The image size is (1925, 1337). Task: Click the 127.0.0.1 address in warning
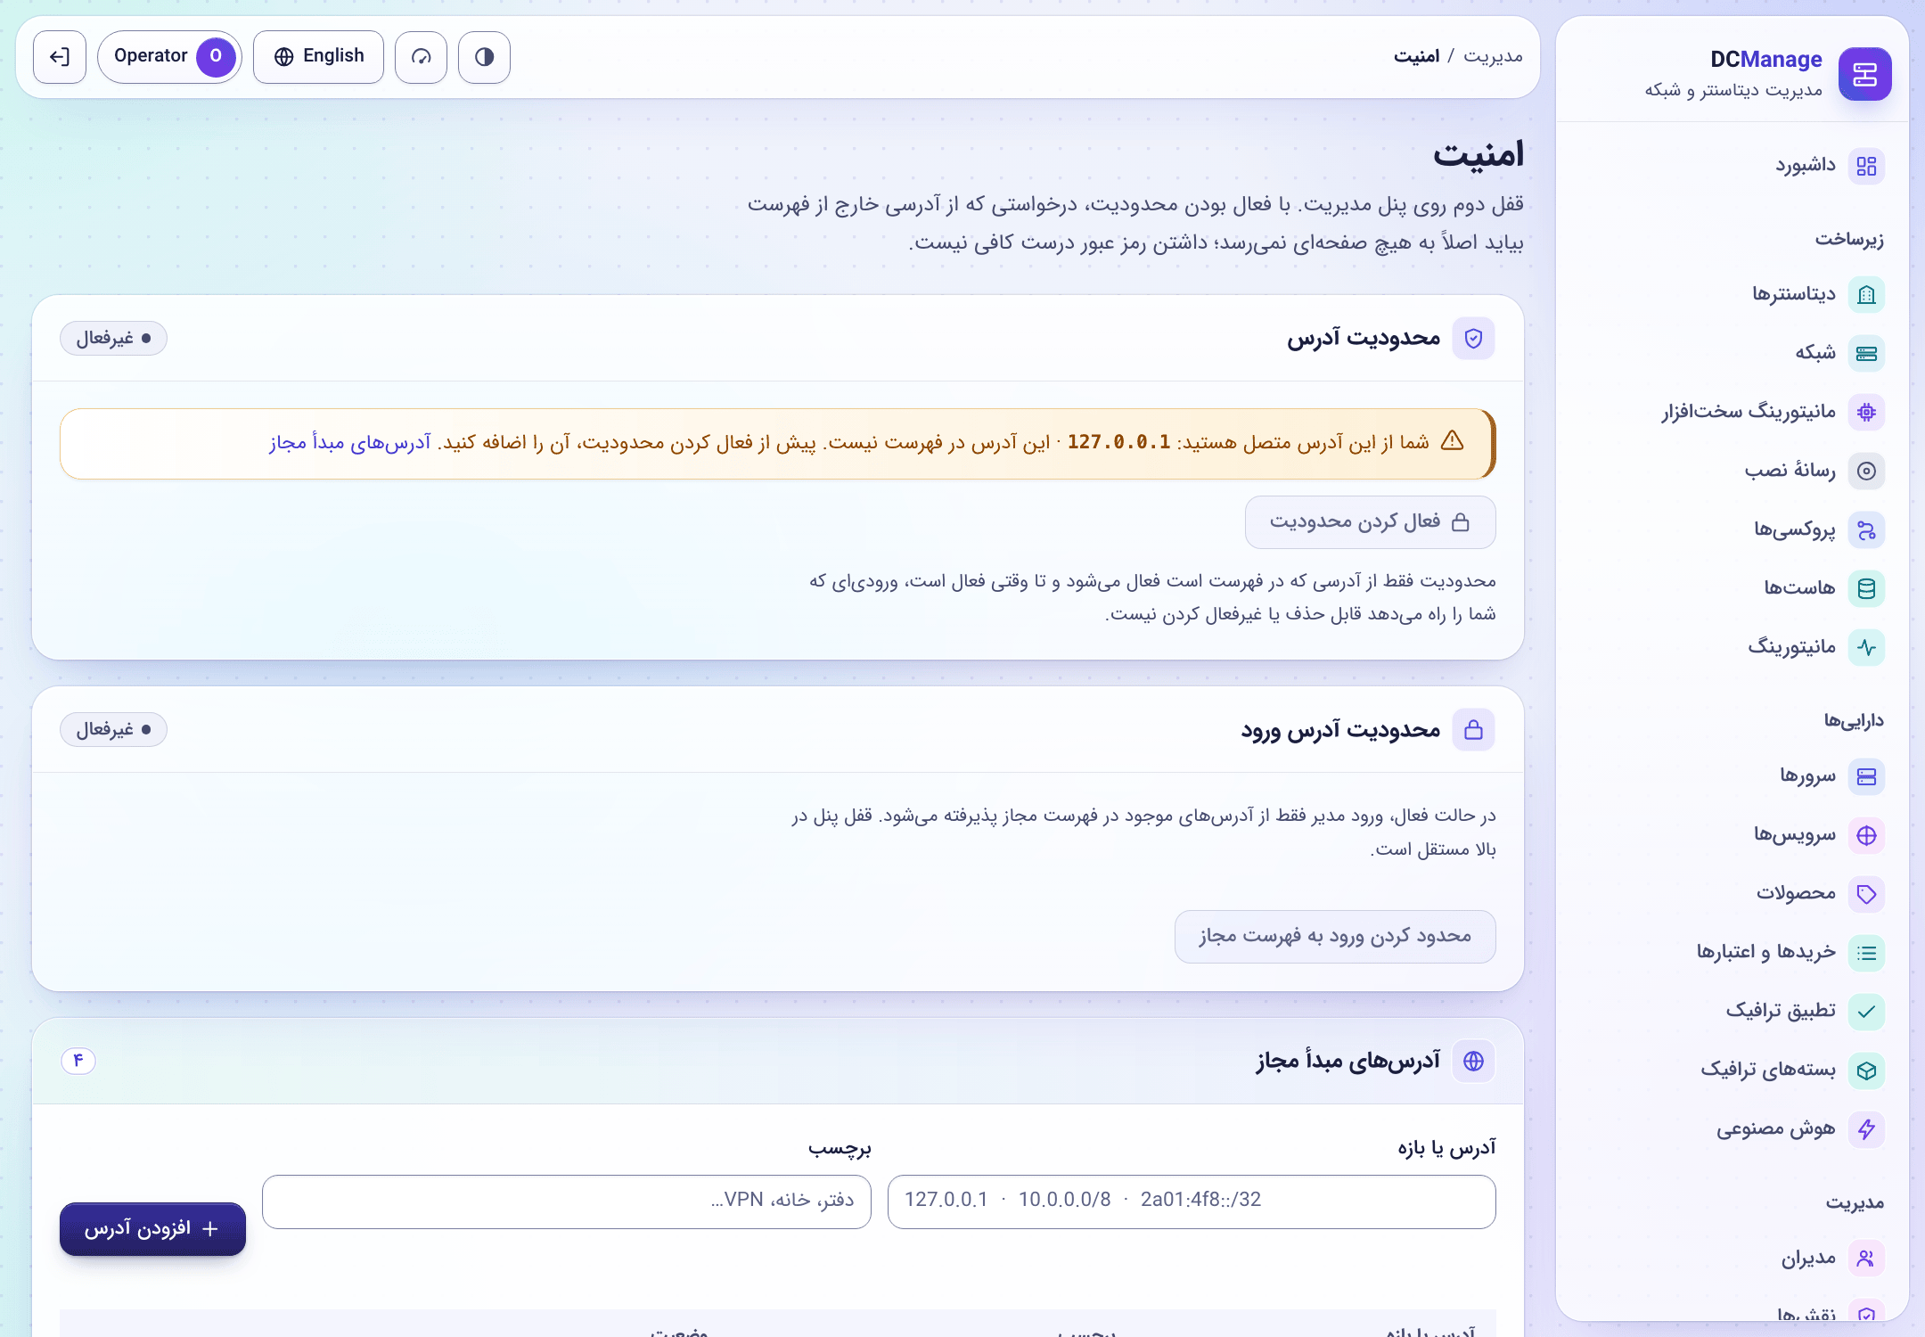pos(1118,442)
